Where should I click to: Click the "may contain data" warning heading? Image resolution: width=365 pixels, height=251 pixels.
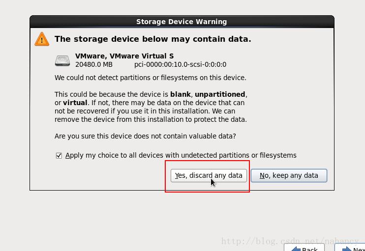coord(152,39)
